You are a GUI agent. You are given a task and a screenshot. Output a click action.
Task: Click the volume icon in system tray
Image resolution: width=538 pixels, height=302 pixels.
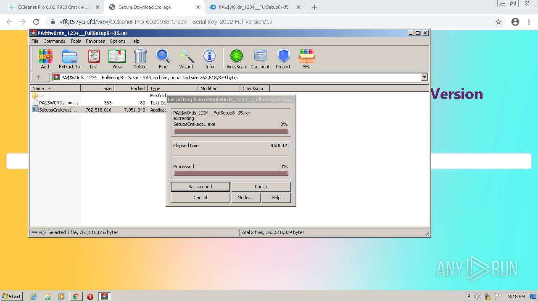click(478, 297)
